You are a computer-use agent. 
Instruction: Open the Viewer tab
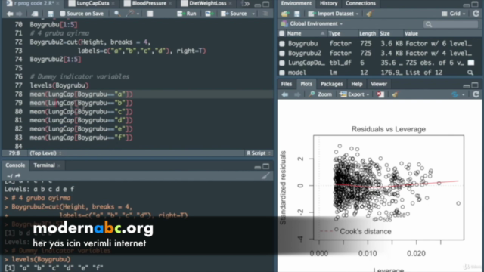tap(378, 84)
